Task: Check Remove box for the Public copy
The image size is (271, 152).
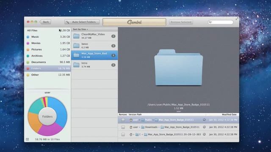Action: [123, 120]
